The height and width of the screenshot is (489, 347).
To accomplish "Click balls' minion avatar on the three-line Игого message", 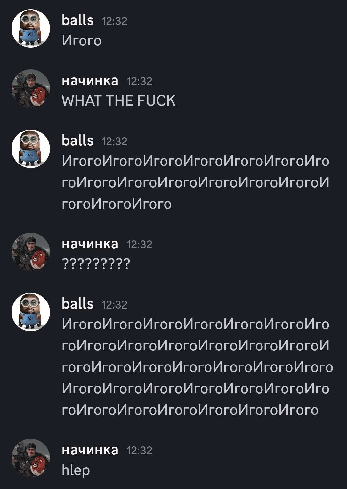I will point(31,149).
